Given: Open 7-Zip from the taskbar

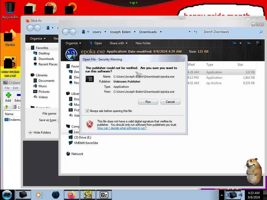Looking at the screenshot, I should [x=104, y=195].
